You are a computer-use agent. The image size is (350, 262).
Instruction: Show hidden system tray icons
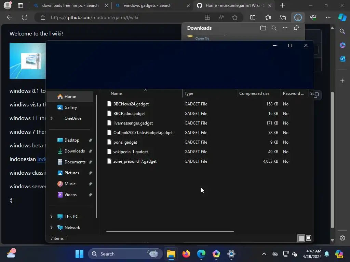[x=264, y=254]
